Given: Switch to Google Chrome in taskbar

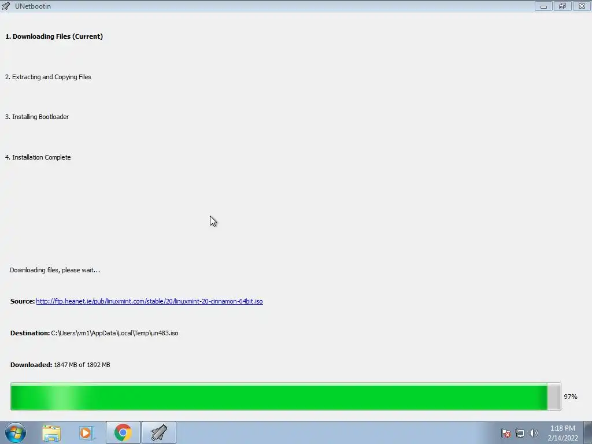Looking at the screenshot, I should pyautogui.click(x=123, y=432).
